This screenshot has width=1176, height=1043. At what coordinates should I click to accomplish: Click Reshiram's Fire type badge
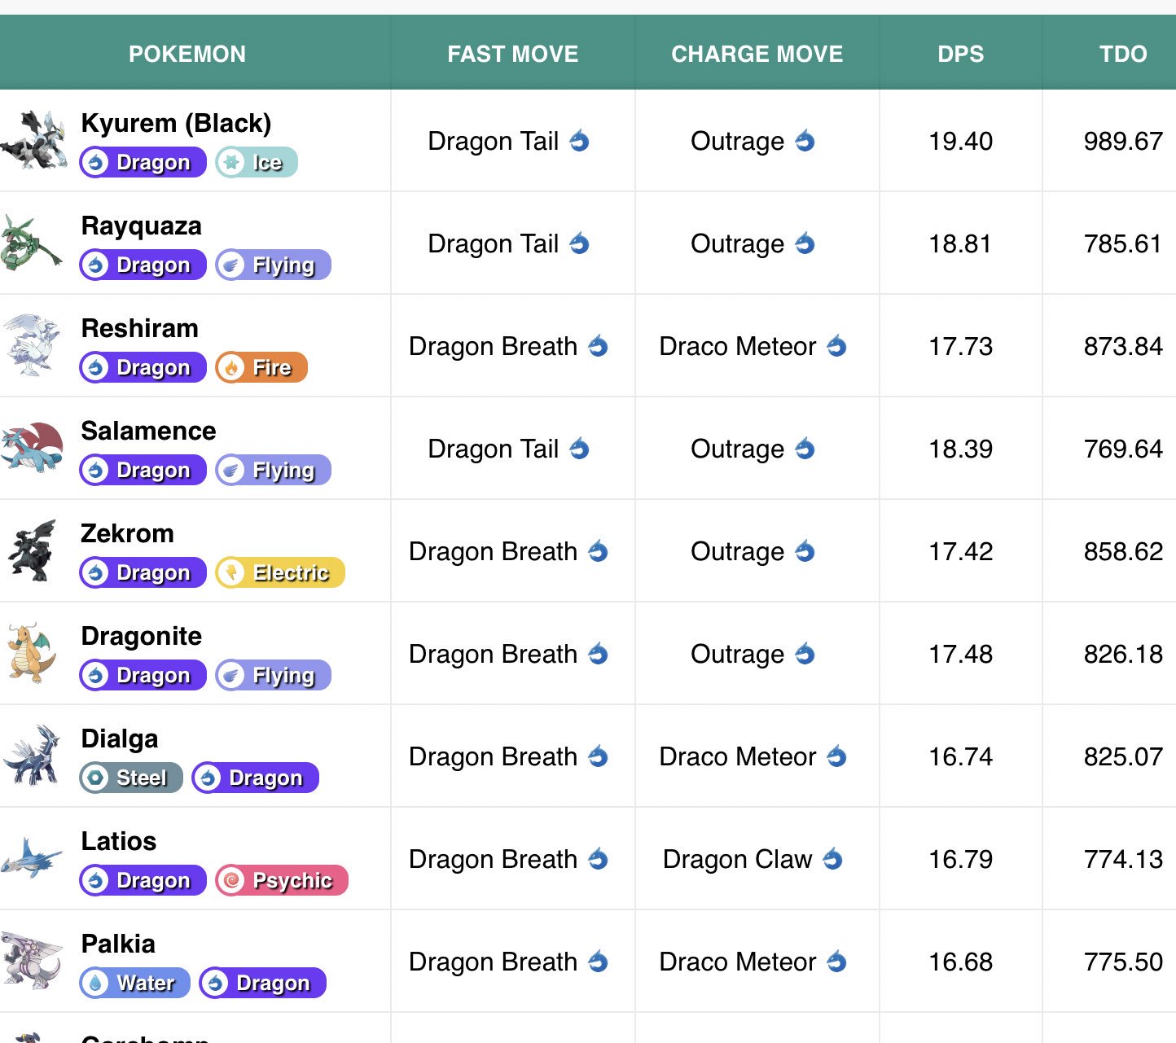click(x=261, y=367)
